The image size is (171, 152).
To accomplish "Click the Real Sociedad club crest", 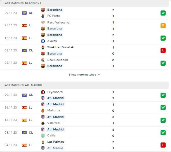I will pos(43,60).
